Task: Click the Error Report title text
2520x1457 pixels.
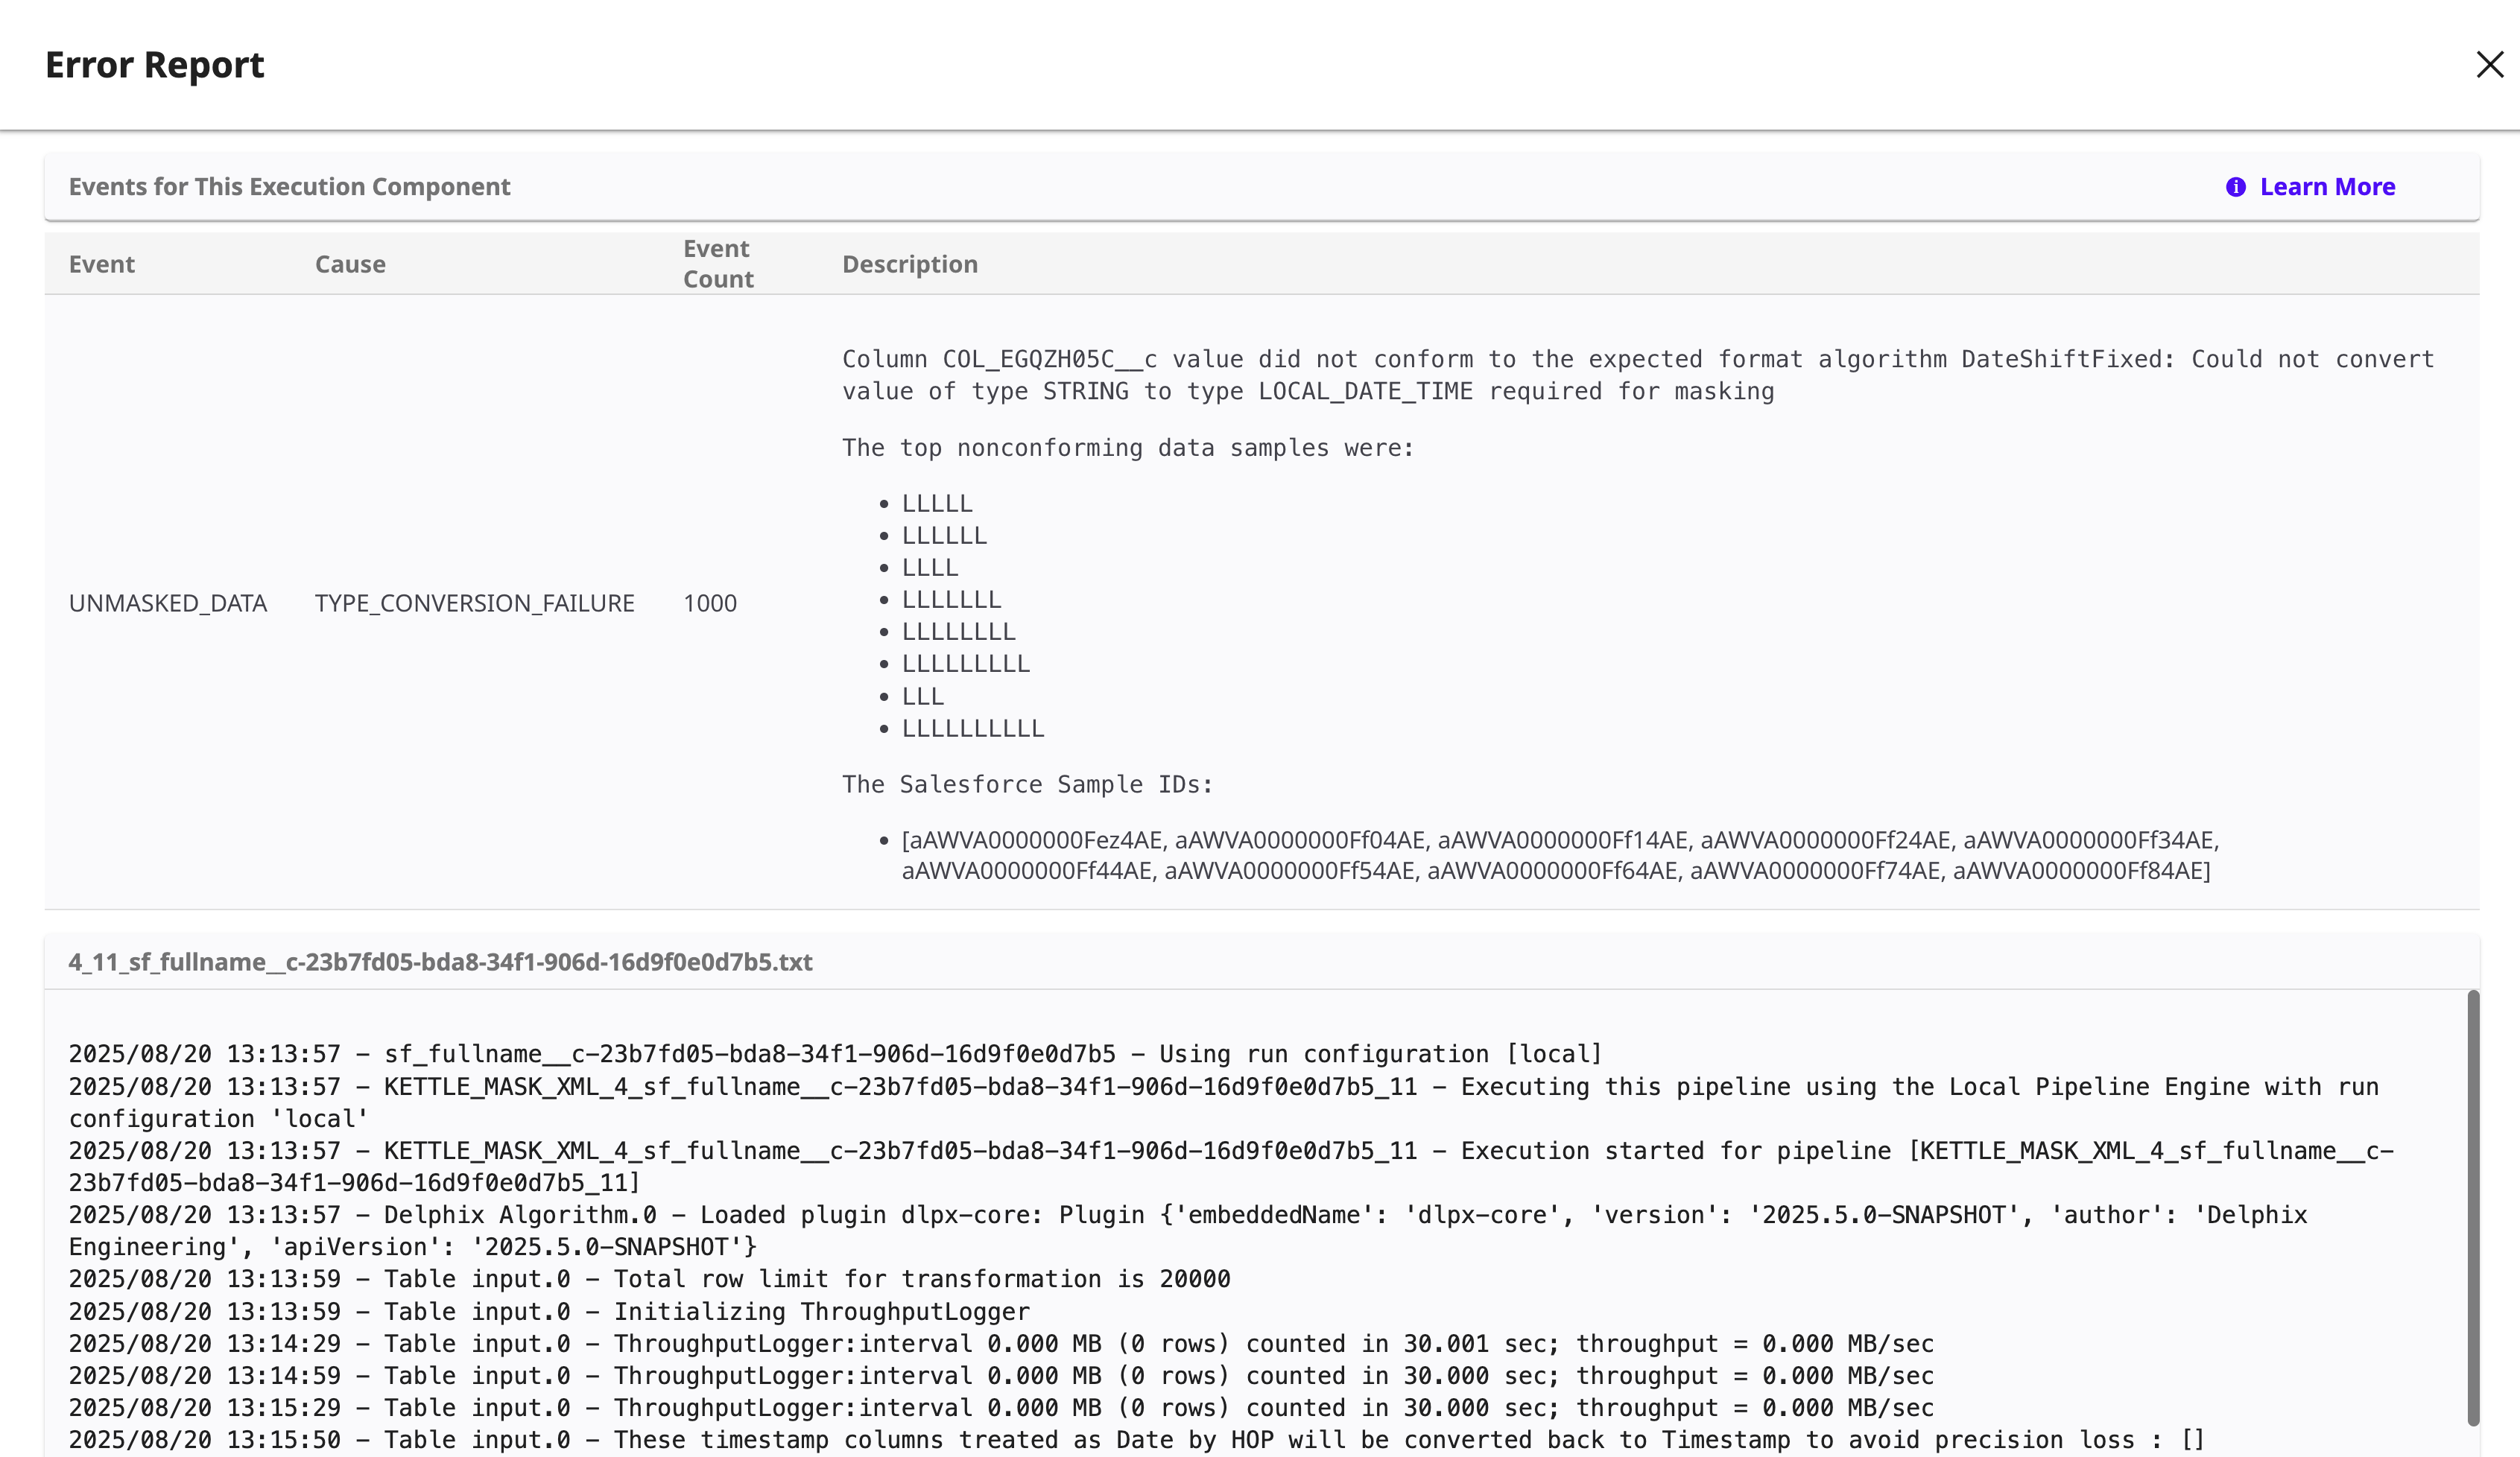Action: (154, 64)
